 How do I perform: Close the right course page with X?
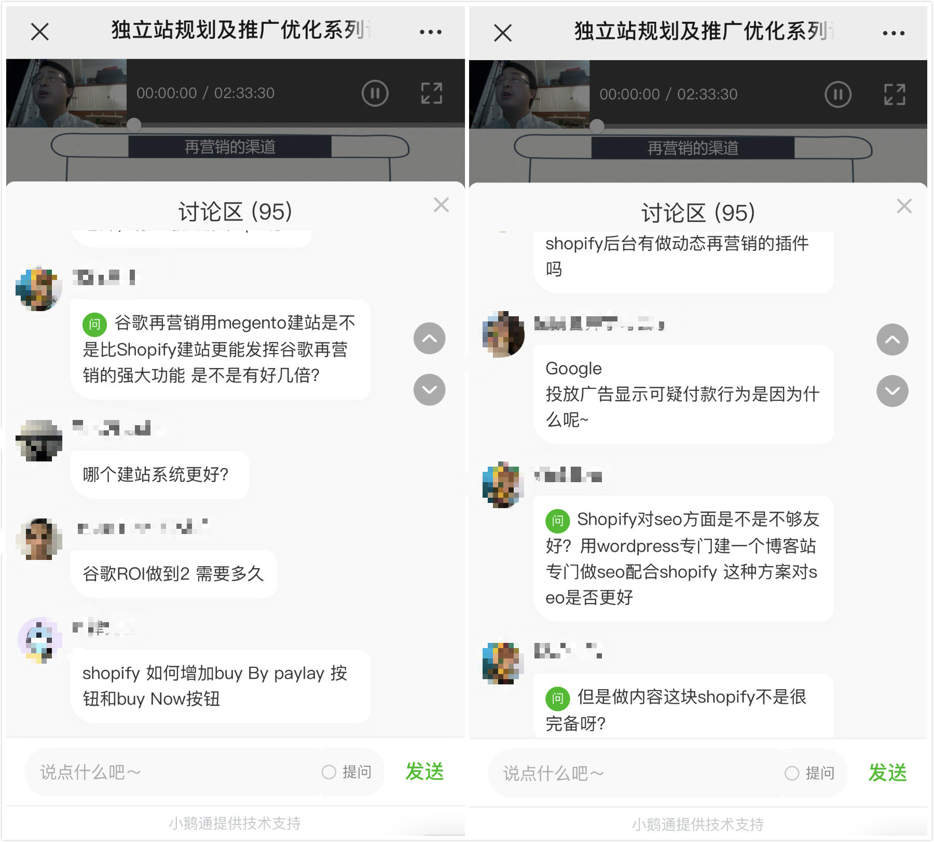tap(503, 33)
